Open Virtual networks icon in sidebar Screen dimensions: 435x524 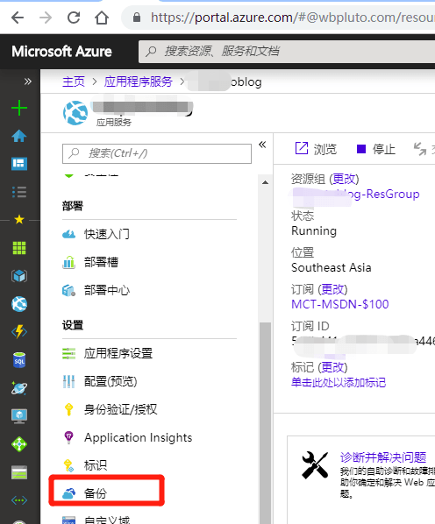(19, 500)
